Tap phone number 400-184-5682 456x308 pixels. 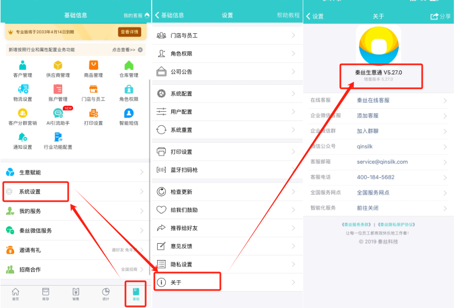click(375, 177)
